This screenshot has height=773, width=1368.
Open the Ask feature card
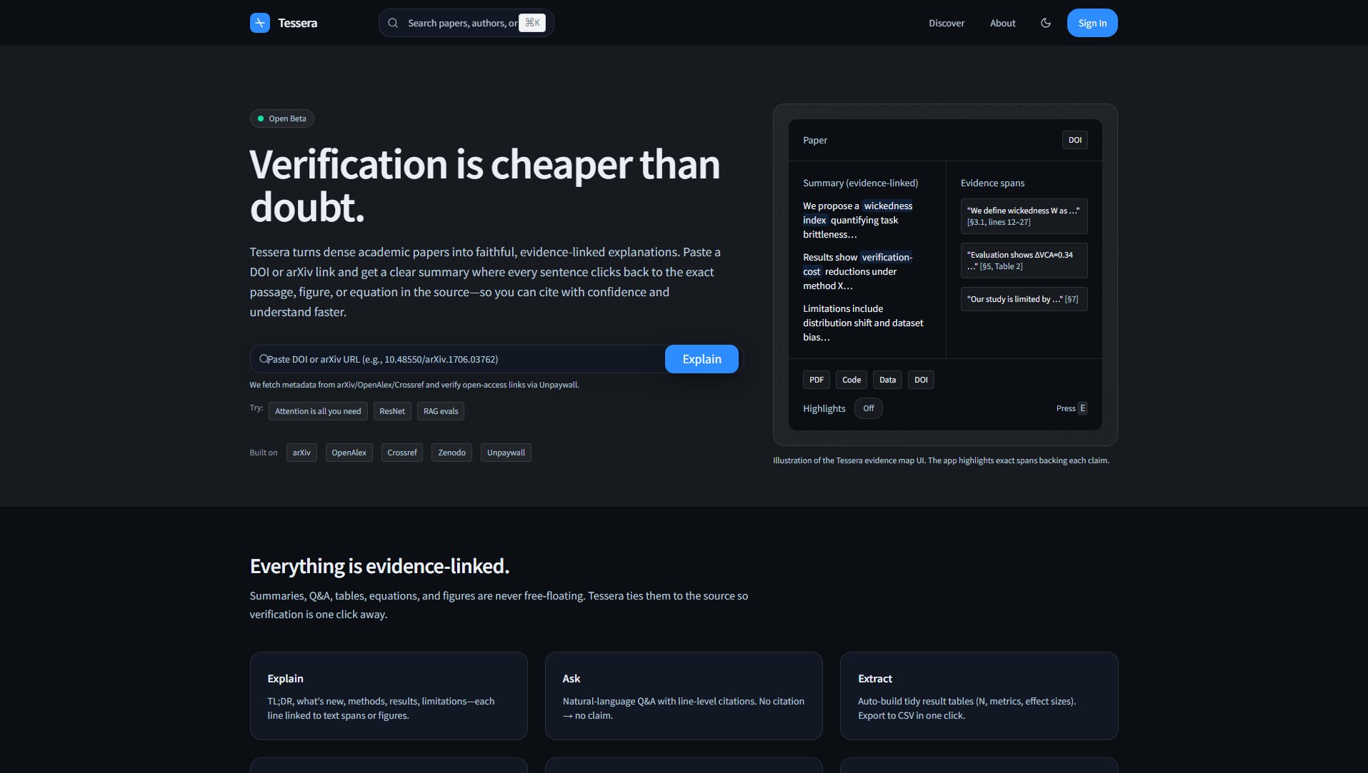click(x=684, y=696)
